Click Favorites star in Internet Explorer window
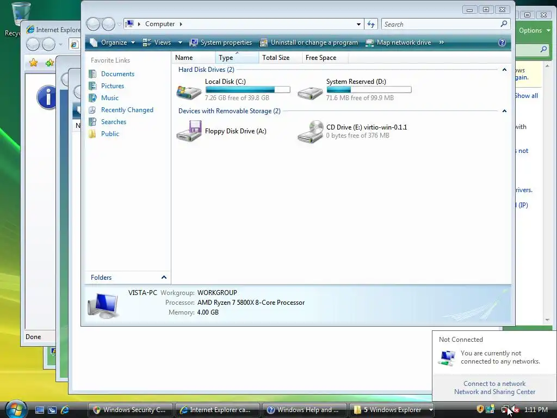 point(33,63)
